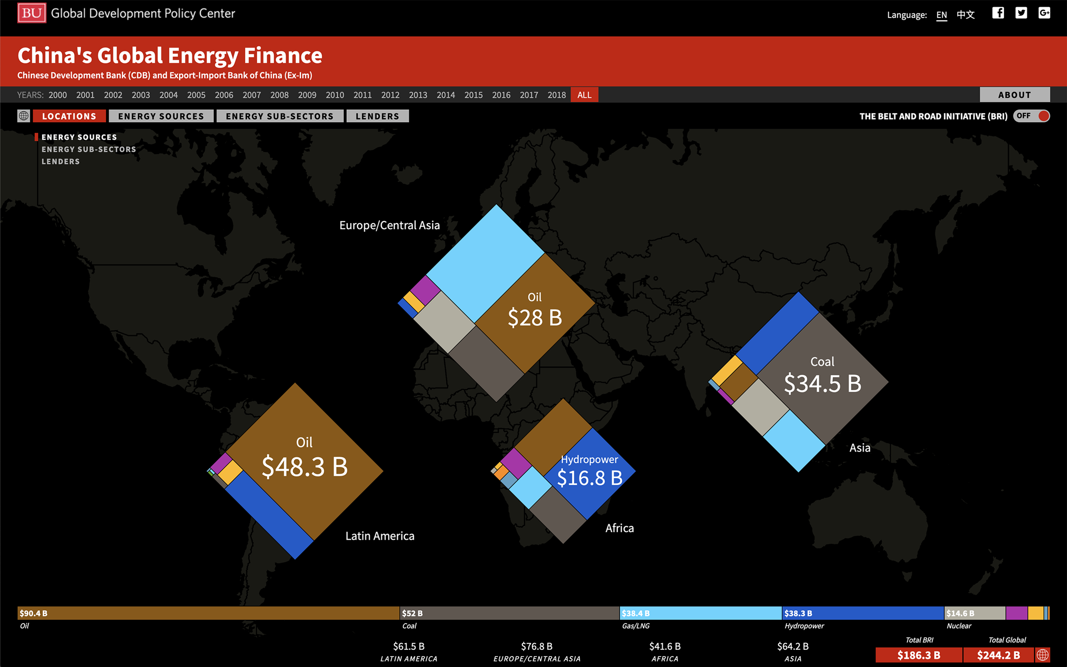Filter by year 2010

tap(335, 95)
